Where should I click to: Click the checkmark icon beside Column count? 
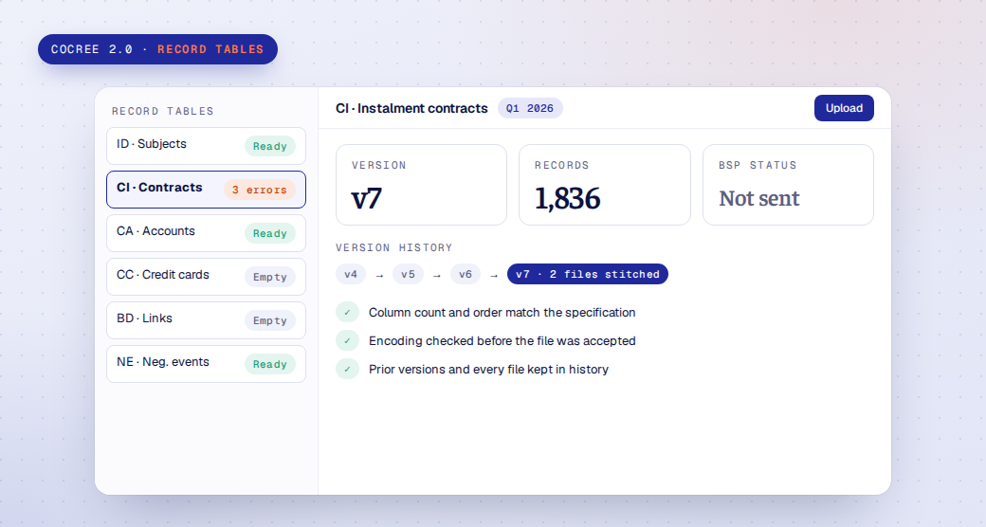(347, 313)
